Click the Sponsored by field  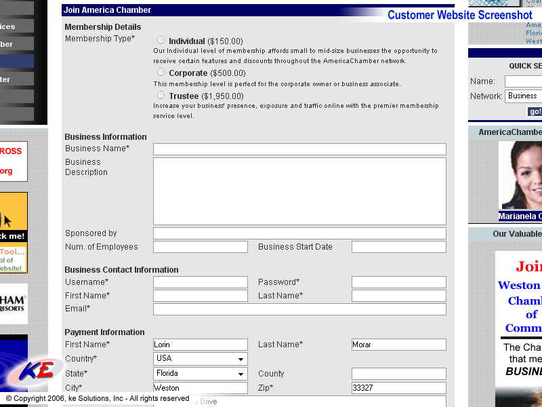(x=299, y=233)
